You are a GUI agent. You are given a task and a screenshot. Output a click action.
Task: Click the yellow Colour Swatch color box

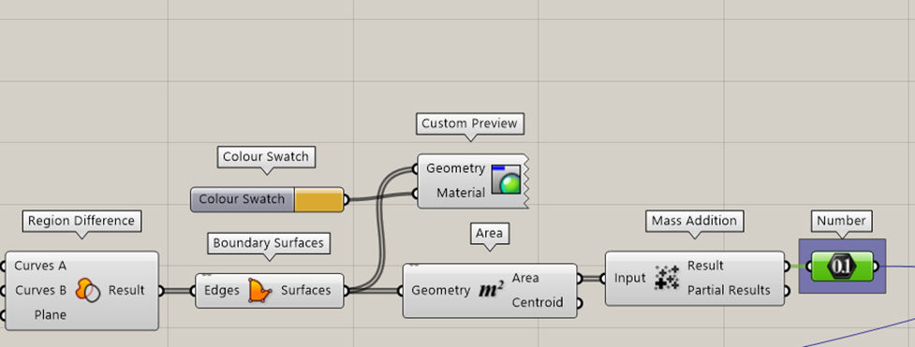coord(318,199)
